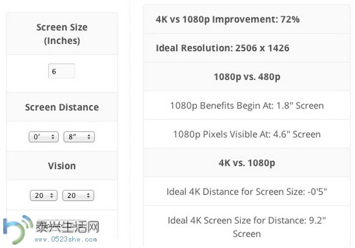This screenshot has width=355, height=248.
Task: Click the Ideal 4K Screen Size for Distance row
Action: (x=247, y=227)
